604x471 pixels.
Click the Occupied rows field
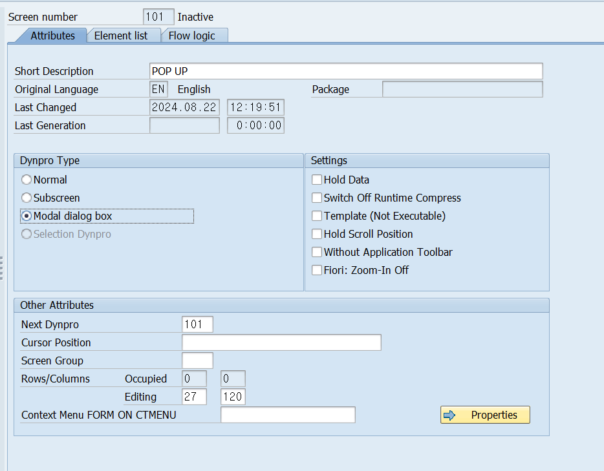[194, 379]
